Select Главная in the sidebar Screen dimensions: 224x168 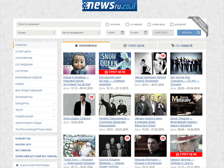click(35, 45)
